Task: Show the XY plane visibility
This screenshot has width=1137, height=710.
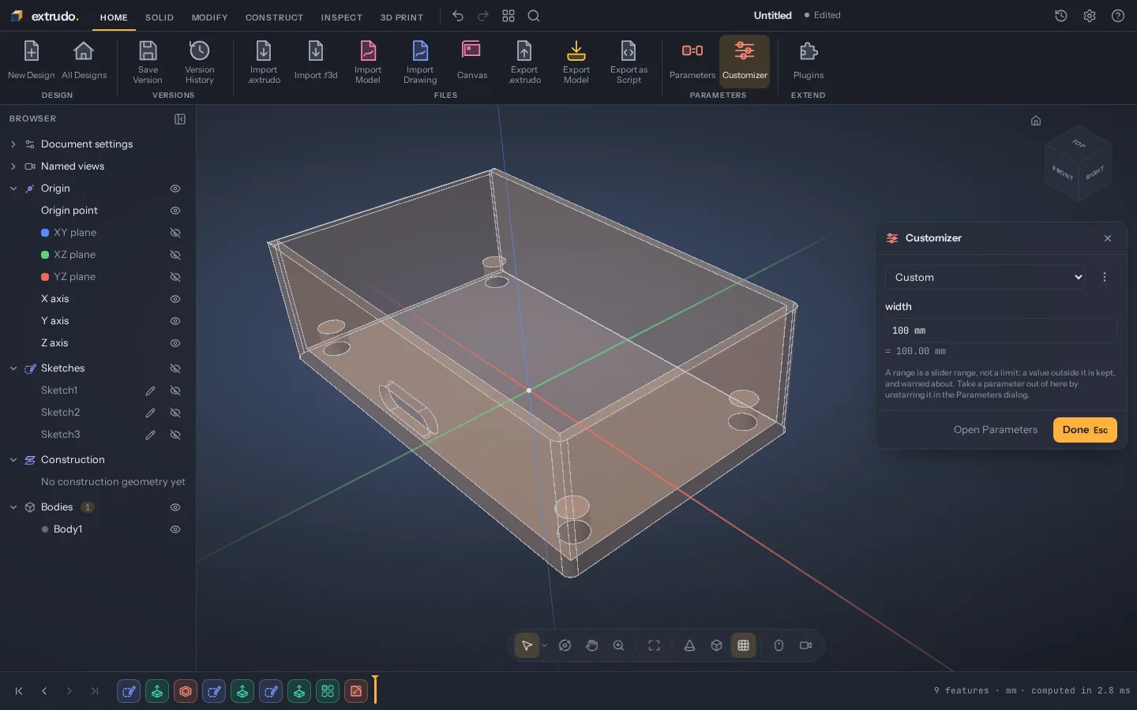Action: click(175, 233)
